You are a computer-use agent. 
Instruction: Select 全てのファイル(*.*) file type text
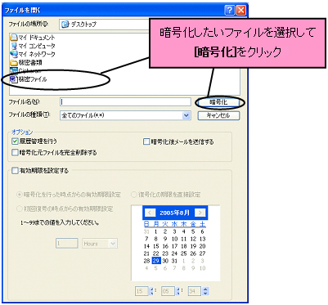(83, 115)
